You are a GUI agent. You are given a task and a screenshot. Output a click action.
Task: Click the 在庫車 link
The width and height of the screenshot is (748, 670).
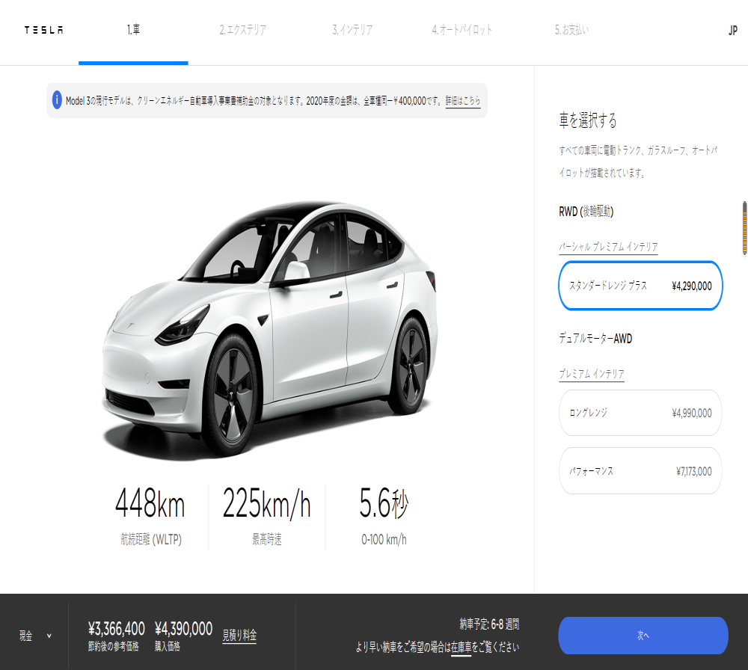coord(462,647)
